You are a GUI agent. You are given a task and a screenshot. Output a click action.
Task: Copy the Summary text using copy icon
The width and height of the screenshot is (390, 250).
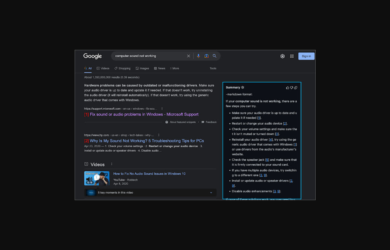(296, 88)
